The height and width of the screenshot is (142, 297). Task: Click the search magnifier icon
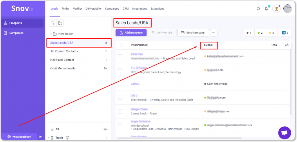point(258,9)
